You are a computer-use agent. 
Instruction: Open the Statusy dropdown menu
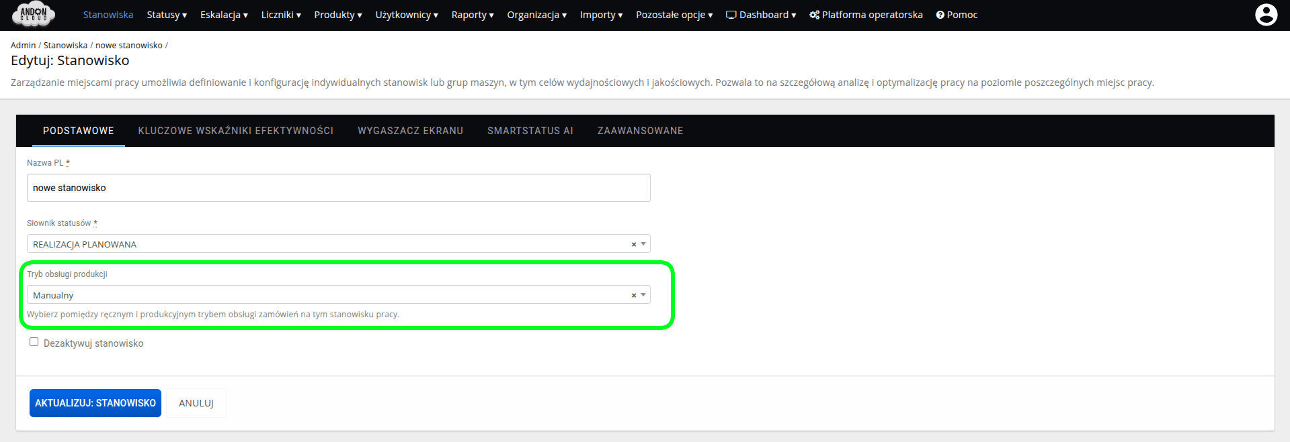pos(167,15)
